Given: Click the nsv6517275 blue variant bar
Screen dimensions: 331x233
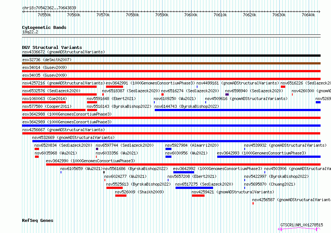Looking at the screenshot, I should click(x=194, y=188).
